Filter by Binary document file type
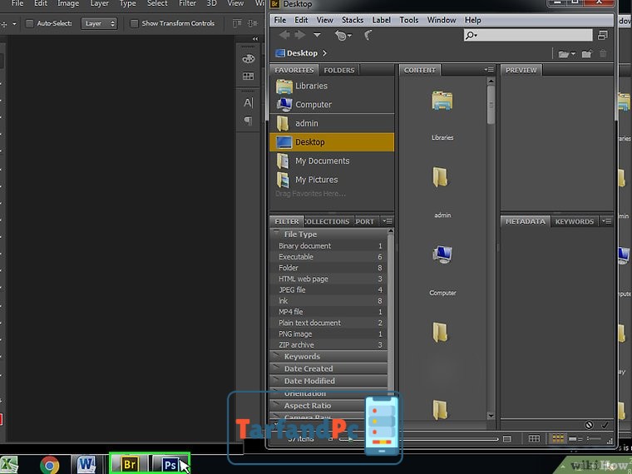 coord(328,246)
